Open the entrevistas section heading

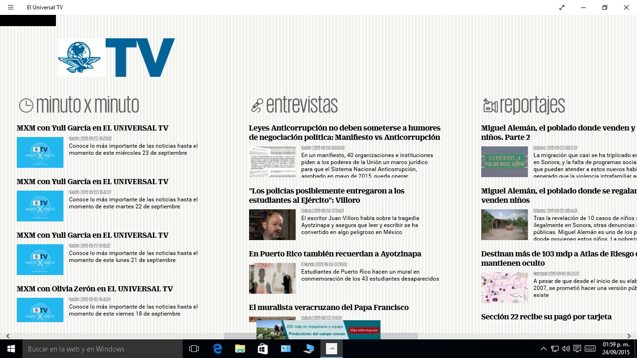pyautogui.click(x=302, y=105)
